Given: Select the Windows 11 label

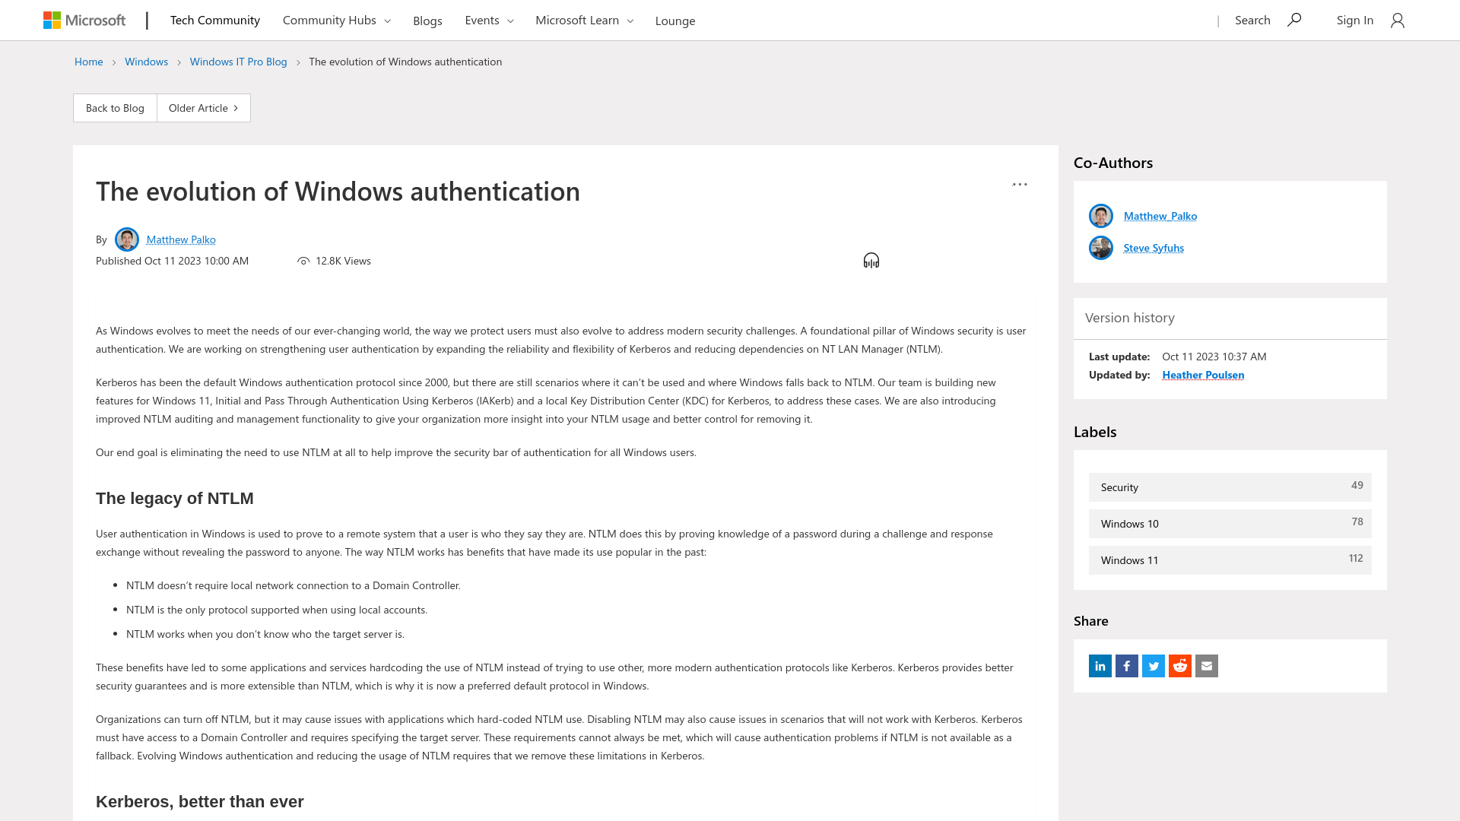Looking at the screenshot, I should pyautogui.click(x=1230, y=560).
